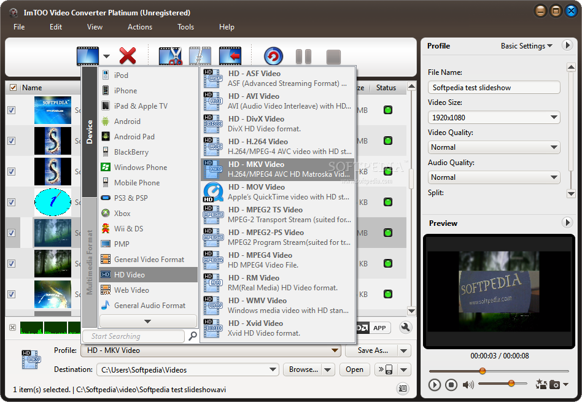Open the Save As dropdown arrow
582x402 pixels.
point(404,350)
